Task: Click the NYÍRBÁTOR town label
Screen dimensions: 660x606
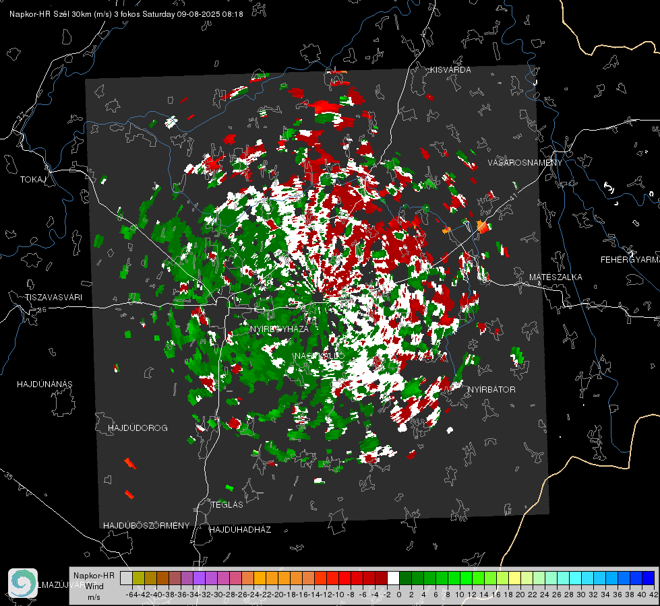Action: coord(491,390)
